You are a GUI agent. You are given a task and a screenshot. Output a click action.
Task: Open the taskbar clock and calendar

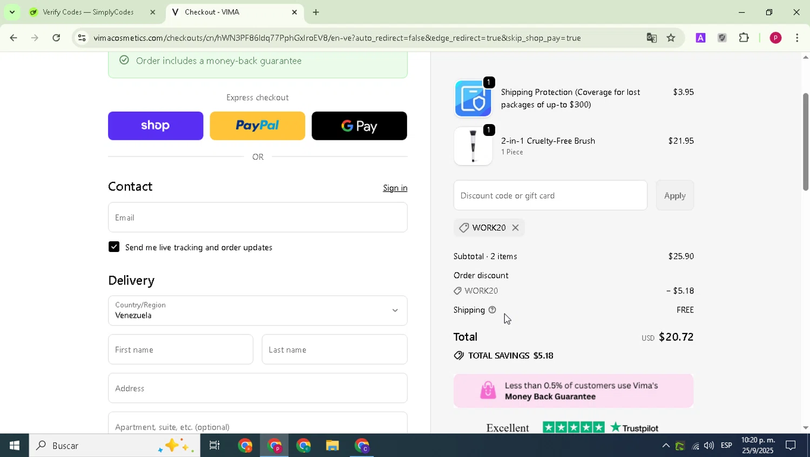[x=758, y=446]
